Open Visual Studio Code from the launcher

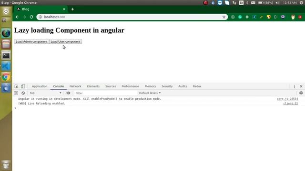tap(6, 66)
